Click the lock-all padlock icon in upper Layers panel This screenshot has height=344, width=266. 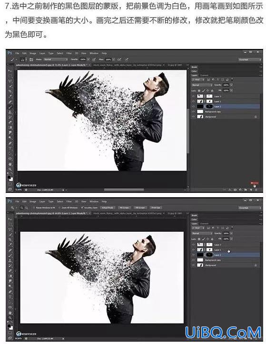coord(212,90)
